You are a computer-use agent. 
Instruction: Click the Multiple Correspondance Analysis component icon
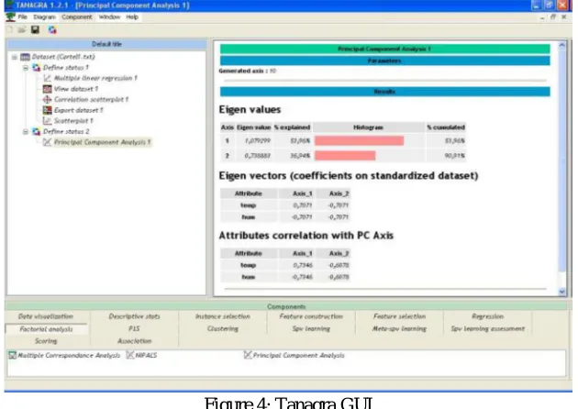13,355
